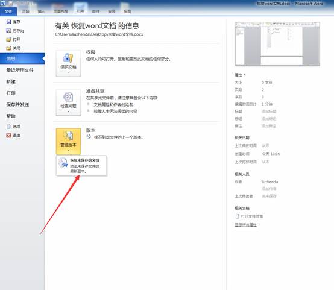Click the red Exit icon in the sidebar
334x290 pixels.
click(x=8, y=135)
